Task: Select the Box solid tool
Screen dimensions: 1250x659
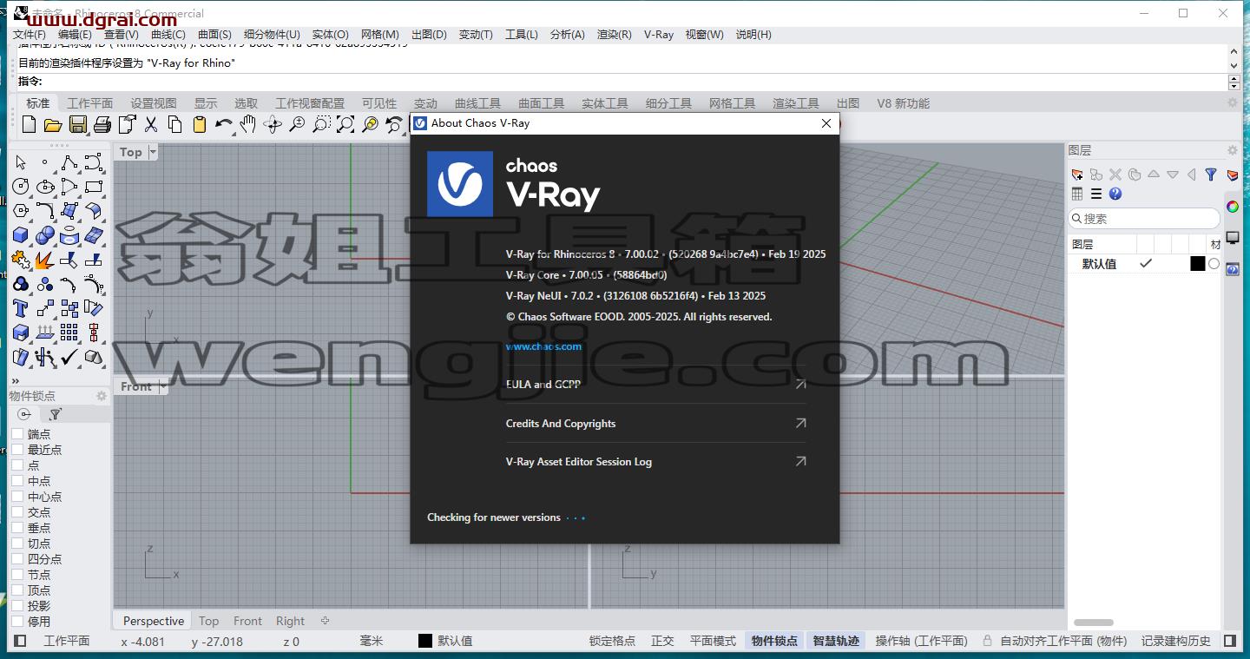Action: pos(21,235)
